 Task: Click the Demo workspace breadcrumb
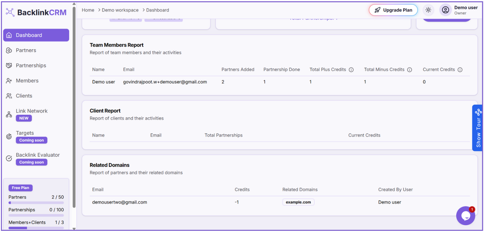[120, 10]
